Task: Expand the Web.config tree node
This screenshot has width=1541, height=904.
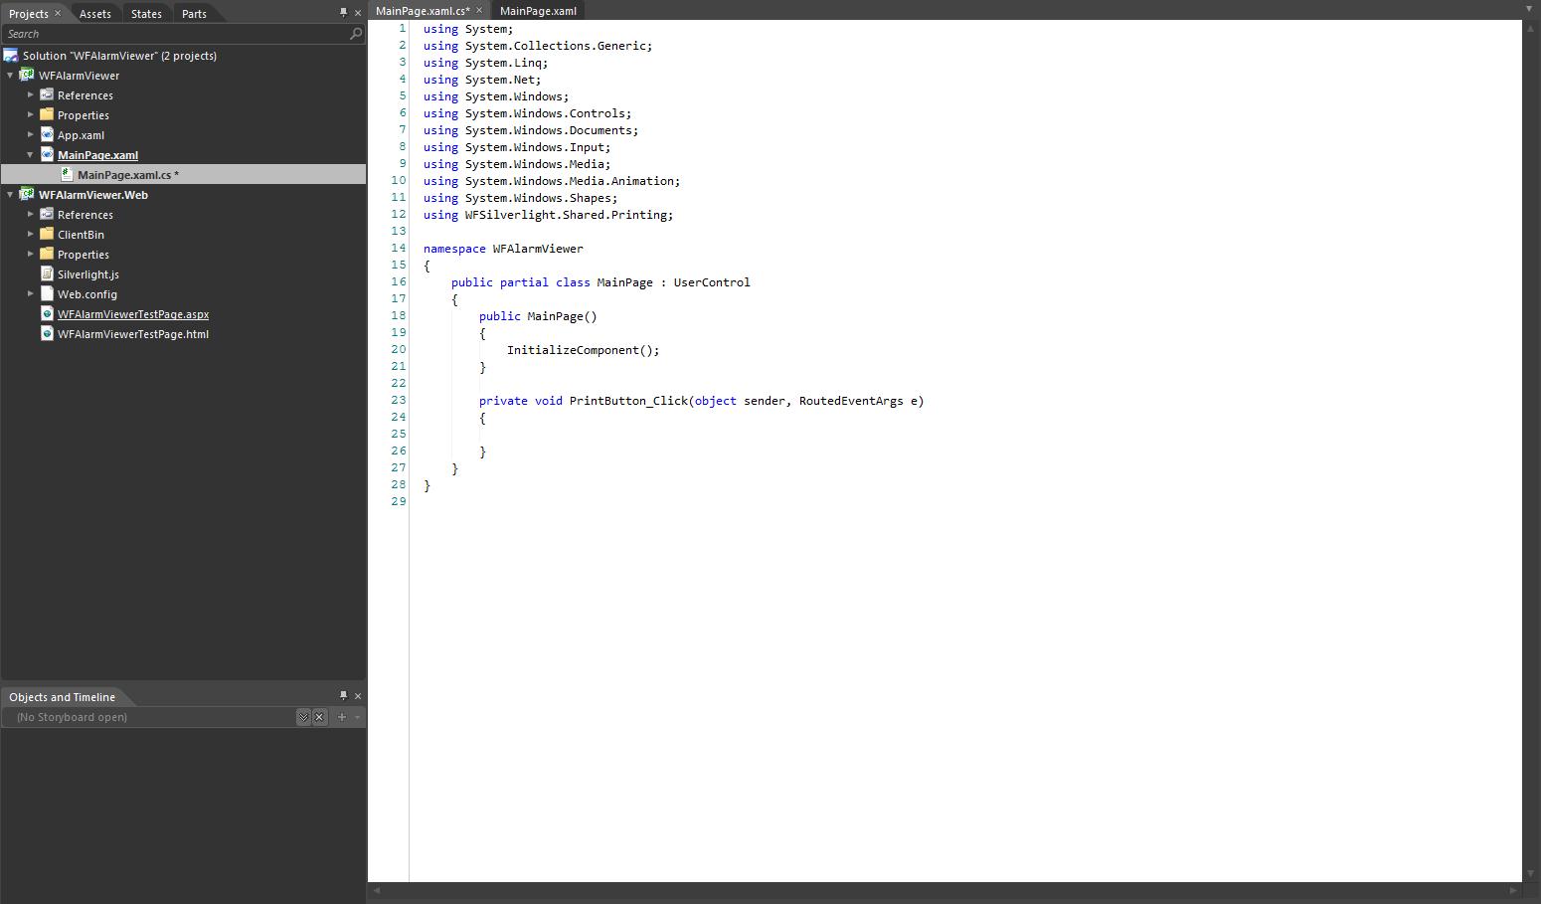Action: tap(31, 293)
